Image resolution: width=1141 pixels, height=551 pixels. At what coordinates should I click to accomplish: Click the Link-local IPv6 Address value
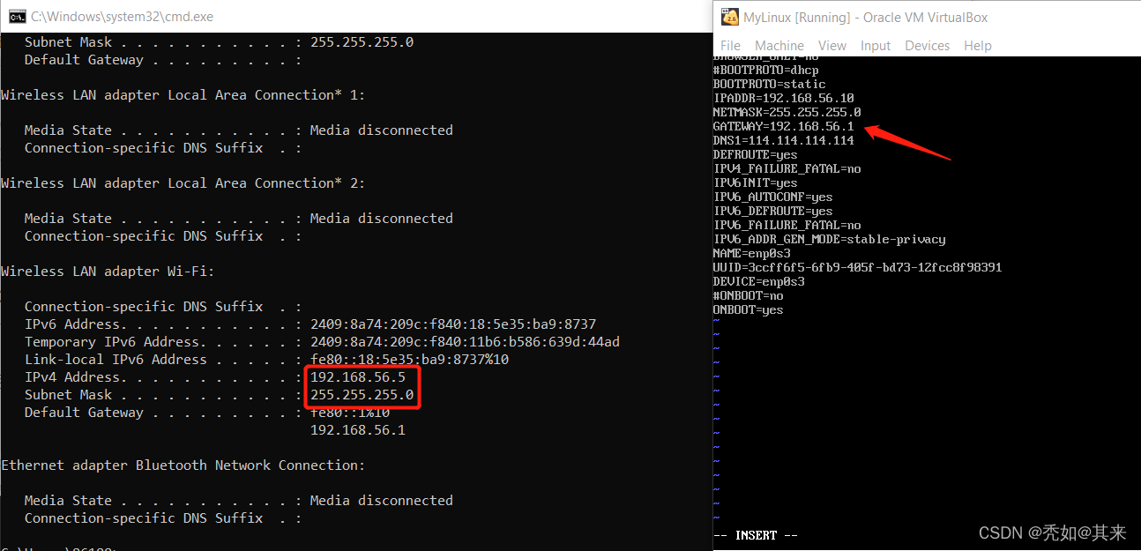(409, 360)
